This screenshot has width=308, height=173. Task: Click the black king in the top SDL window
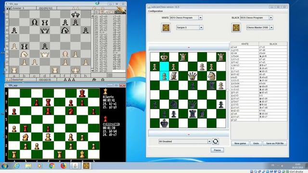click(76, 14)
